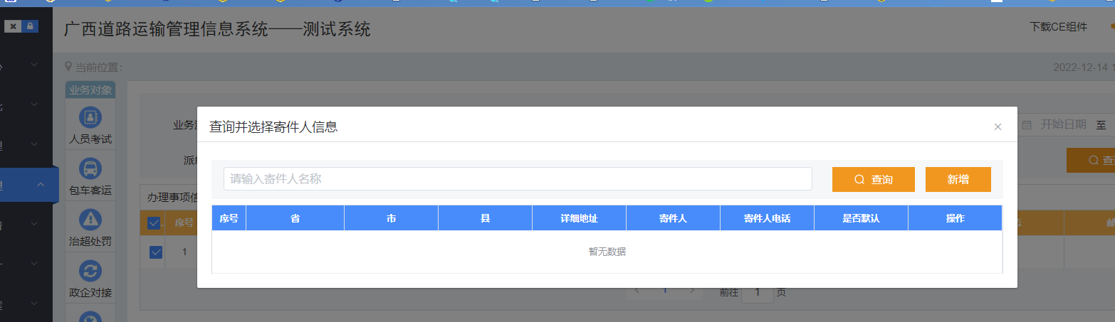The width and height of the screenshot is (1115, 322).
Task: Click the 前往 page number input box
Action: pos(758,292)
